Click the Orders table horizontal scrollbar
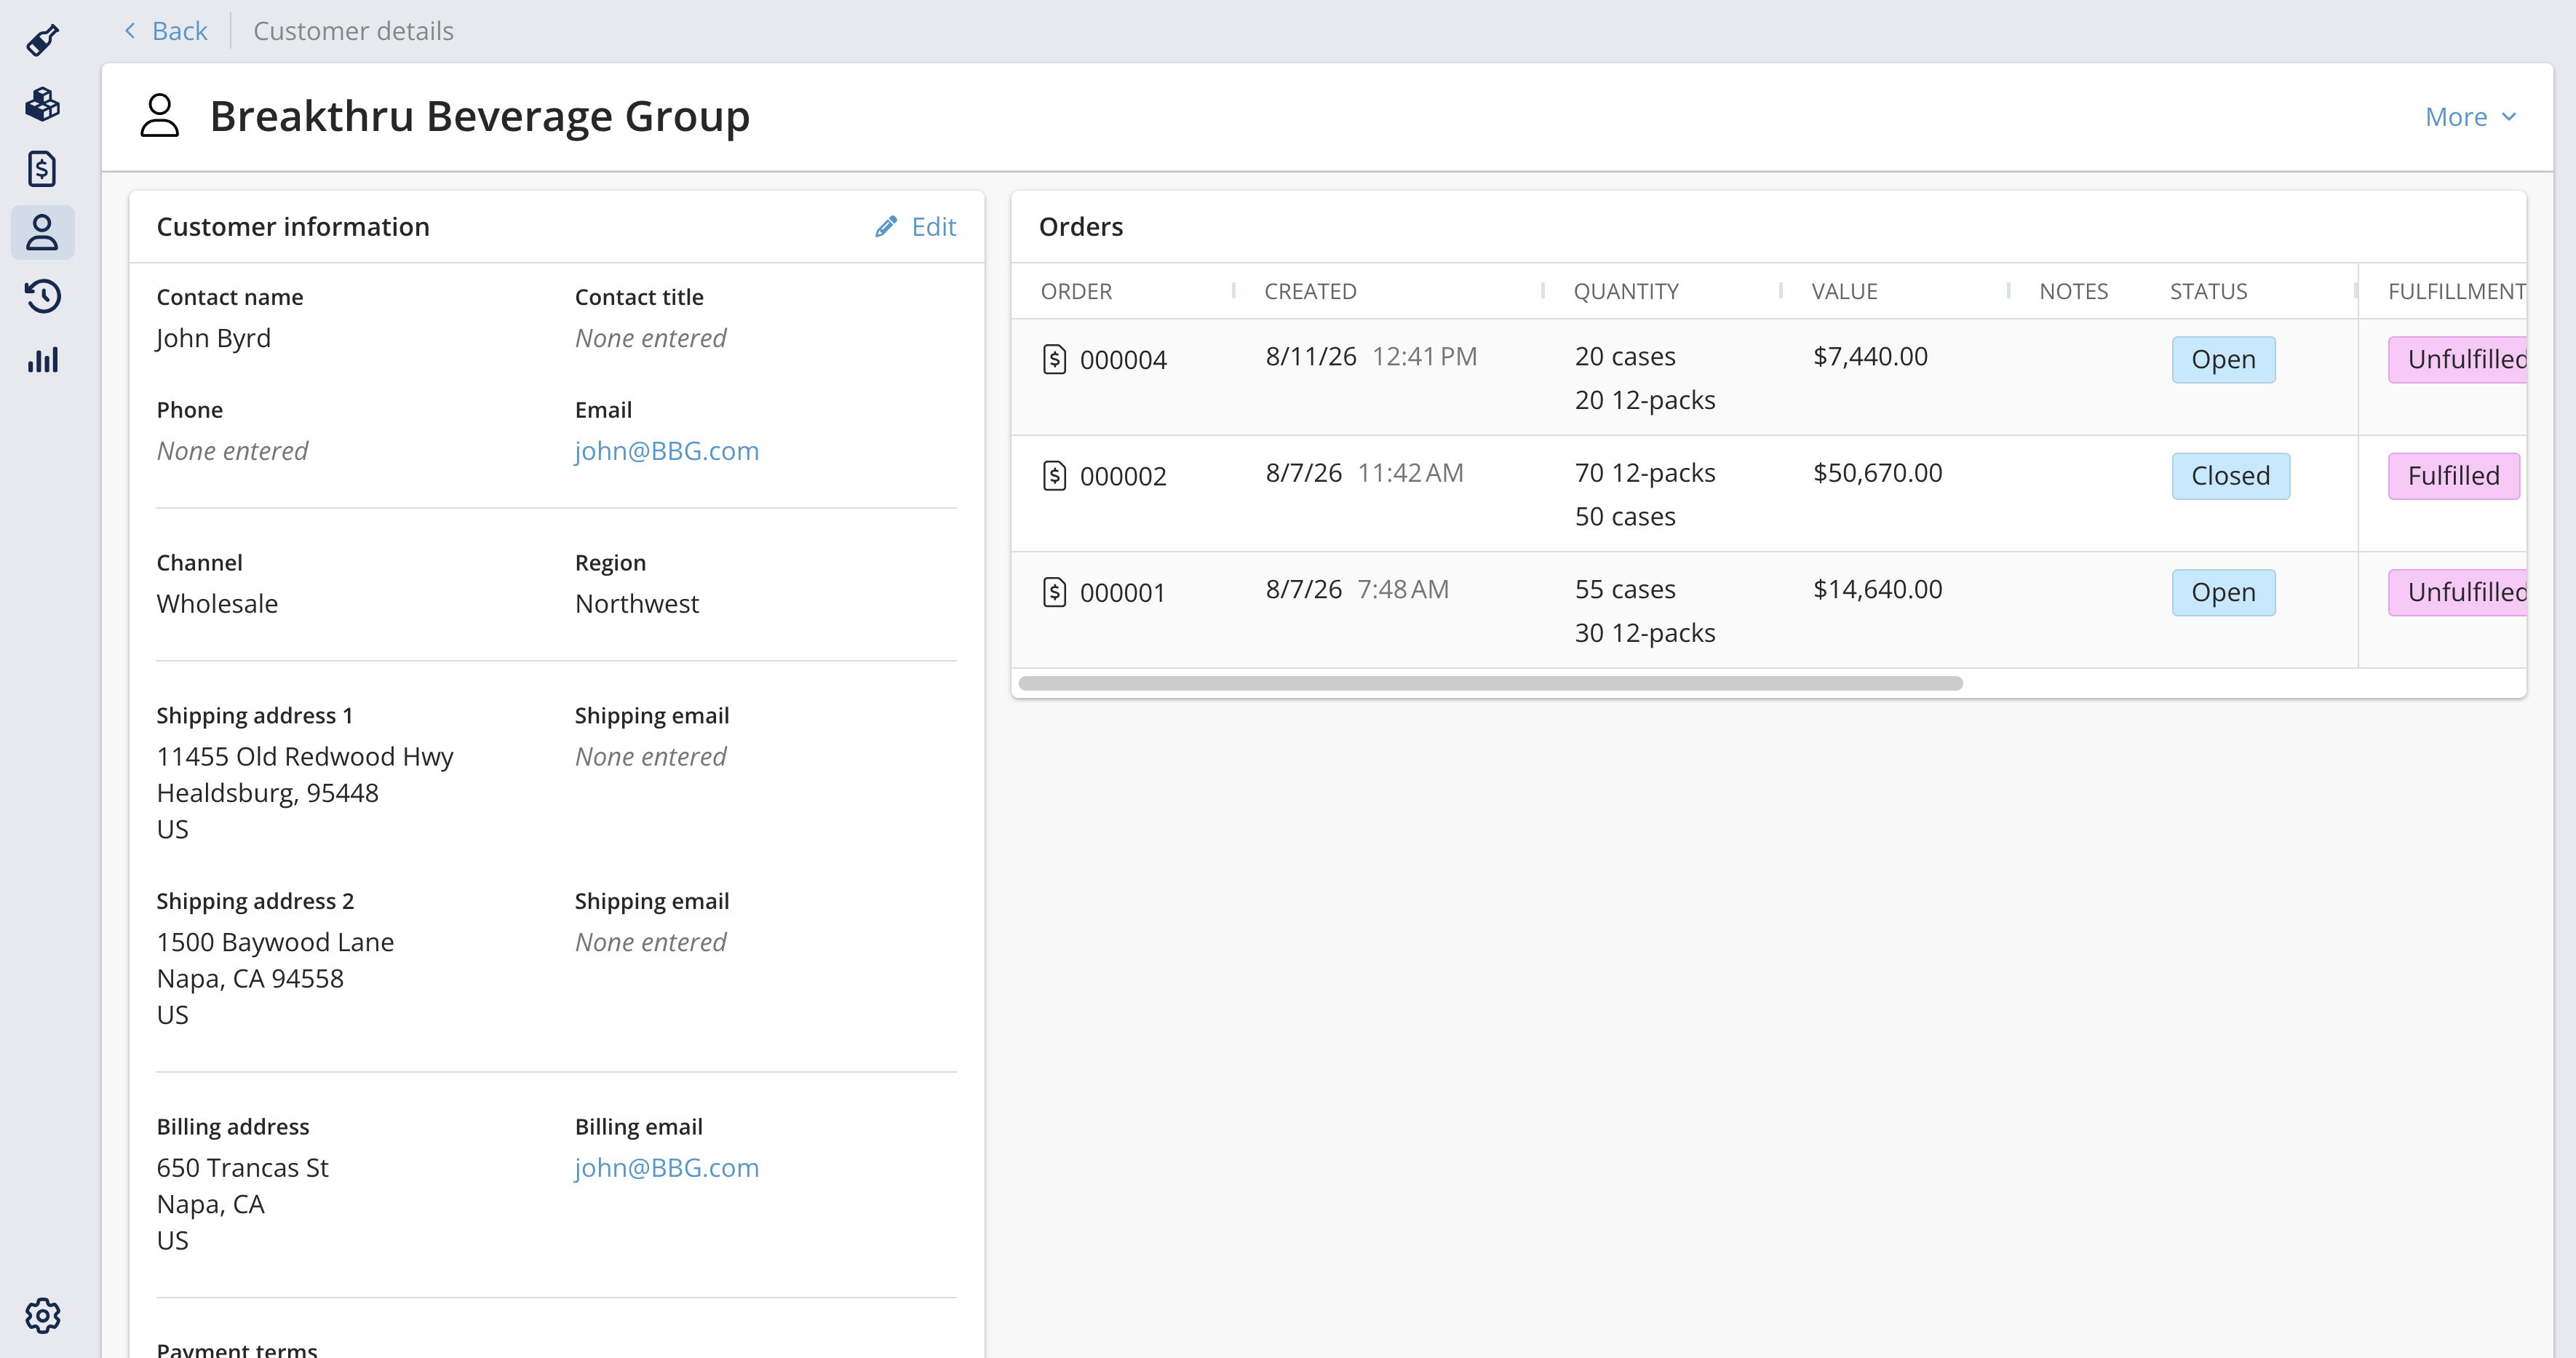 click(x=1490, y=683)
